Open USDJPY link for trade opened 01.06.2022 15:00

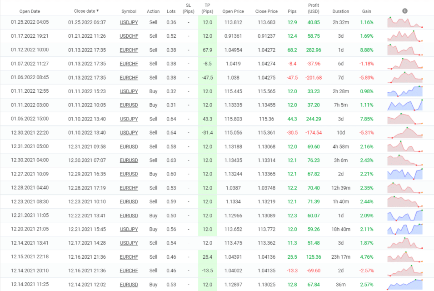[129, 119]
